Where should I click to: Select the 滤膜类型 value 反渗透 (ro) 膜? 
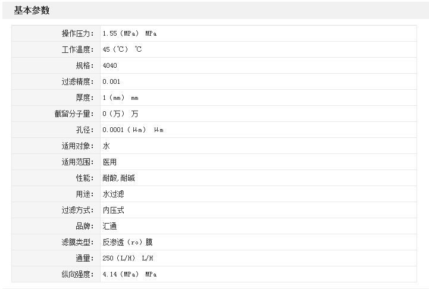(x=127, y=242)
